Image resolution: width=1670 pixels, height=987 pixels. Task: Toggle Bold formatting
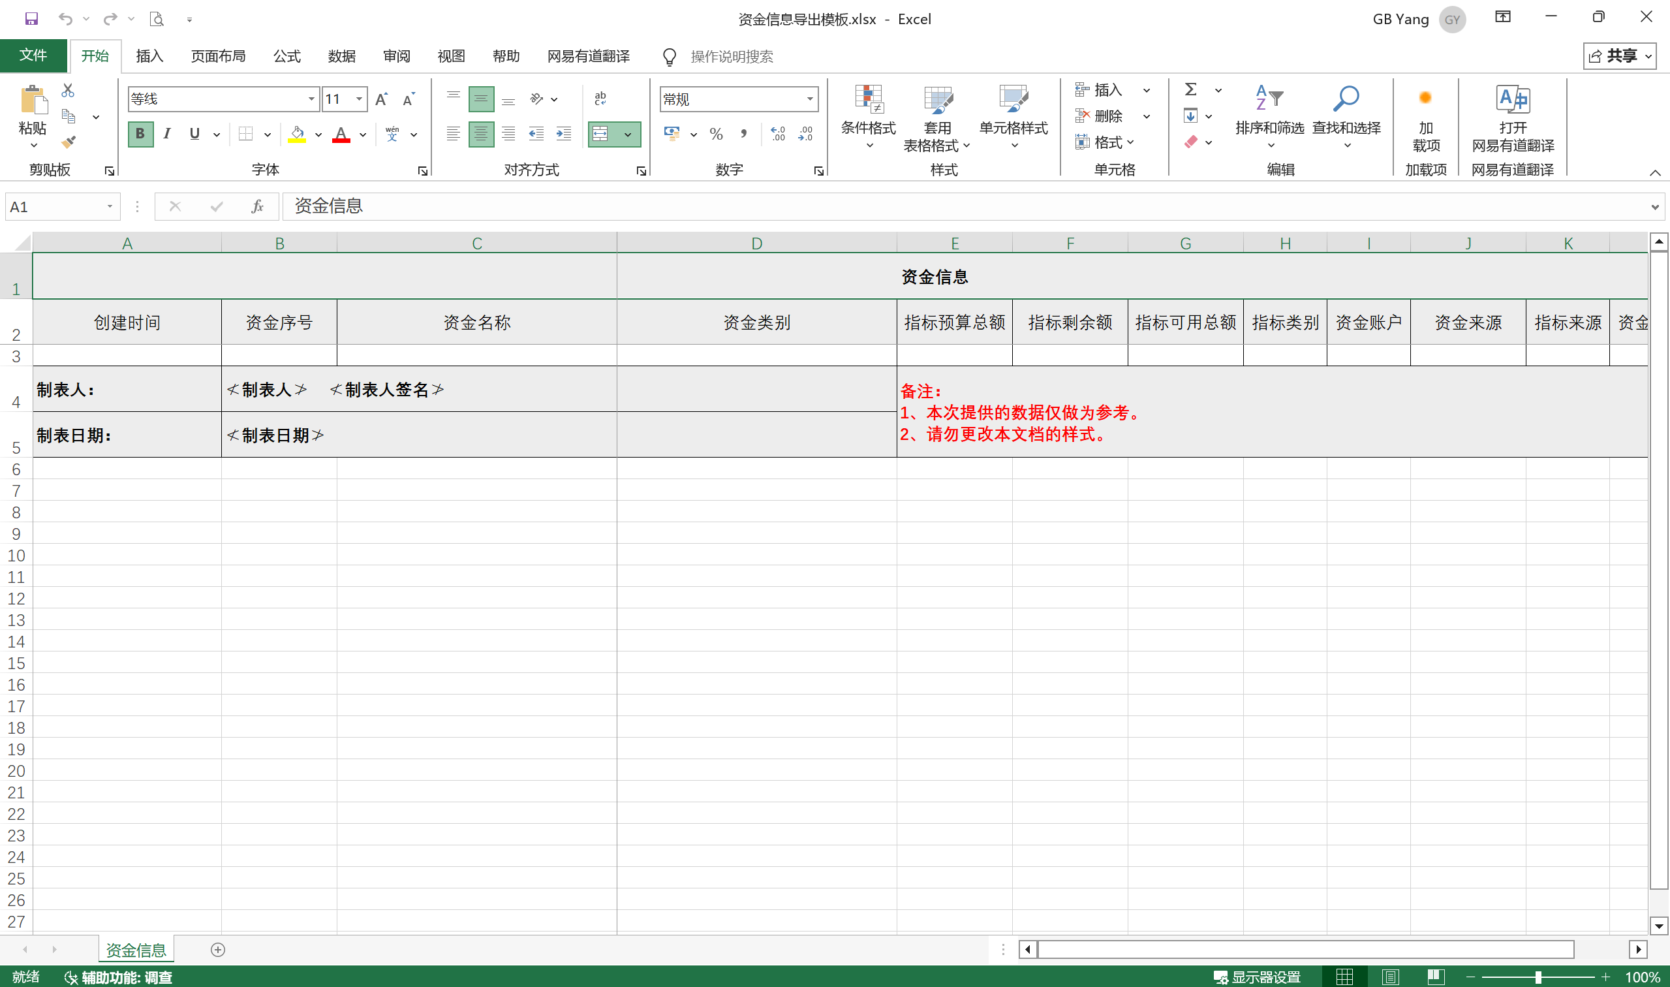pos(140,134)
